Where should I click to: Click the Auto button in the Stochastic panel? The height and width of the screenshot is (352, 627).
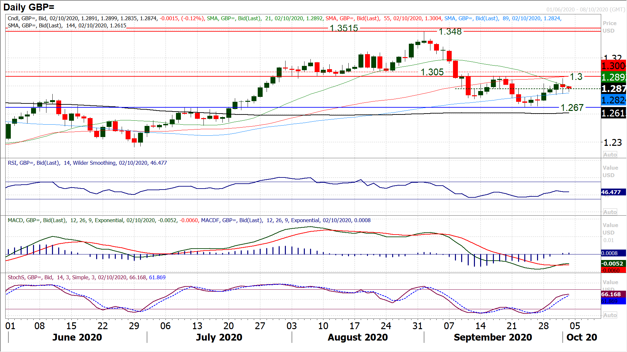tap(610, 315)
